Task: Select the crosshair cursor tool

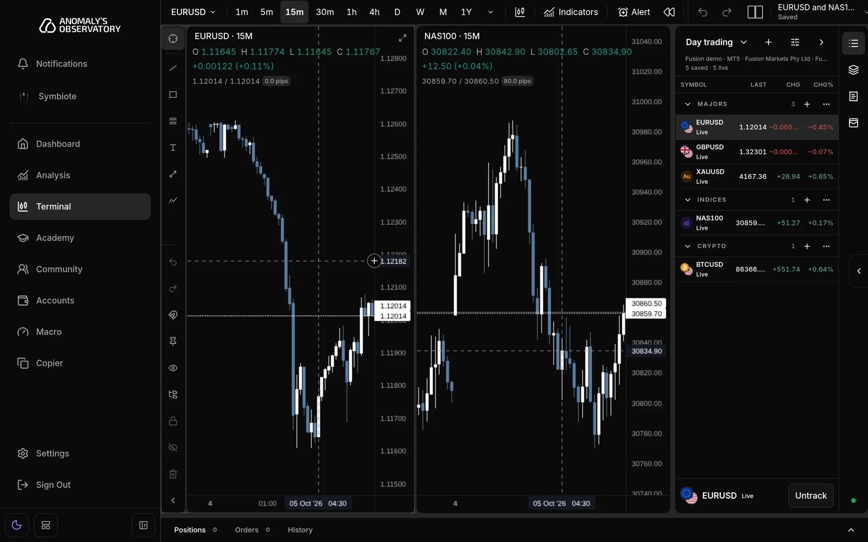Action: 173,38
